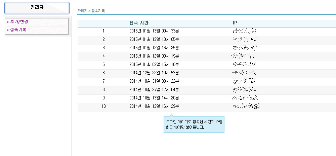Select the 2014년 10월 12일 16시 29분 entry
The width and height of the screenshot is (336, 156).
[x=154, y=106]
